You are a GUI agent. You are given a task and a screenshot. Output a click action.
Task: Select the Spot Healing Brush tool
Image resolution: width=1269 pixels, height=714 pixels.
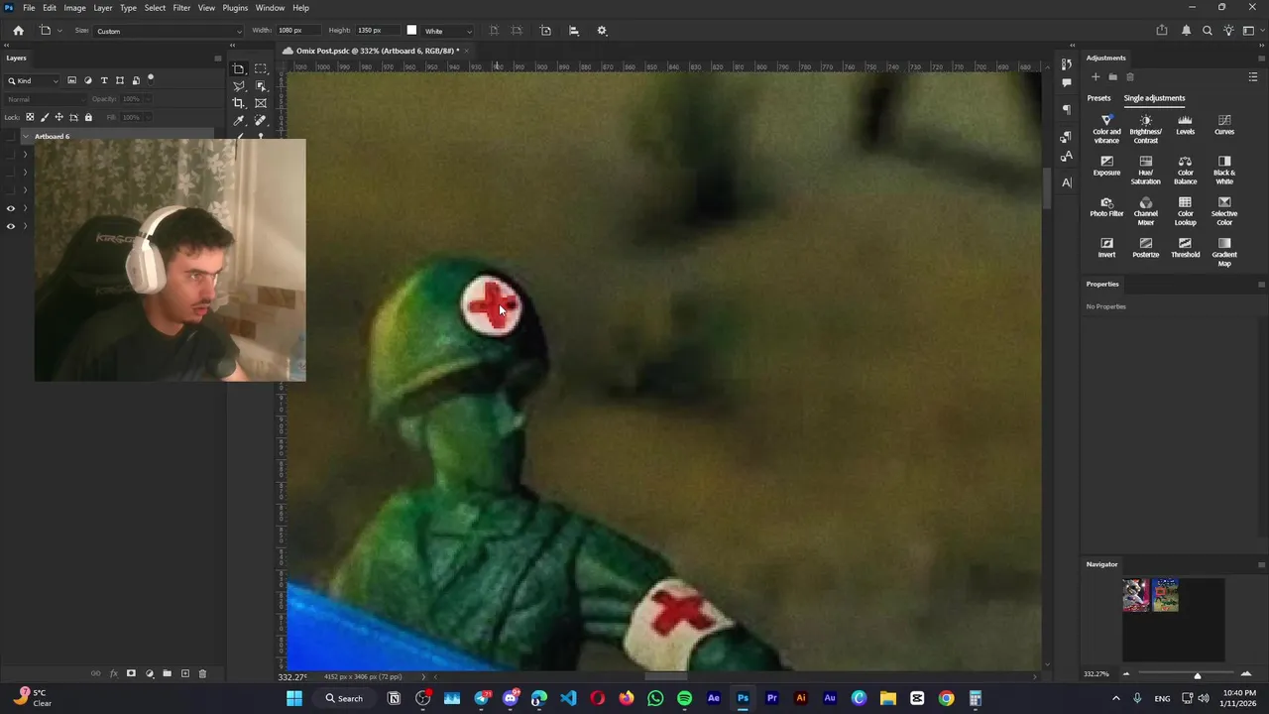click(x=261, y=121)
